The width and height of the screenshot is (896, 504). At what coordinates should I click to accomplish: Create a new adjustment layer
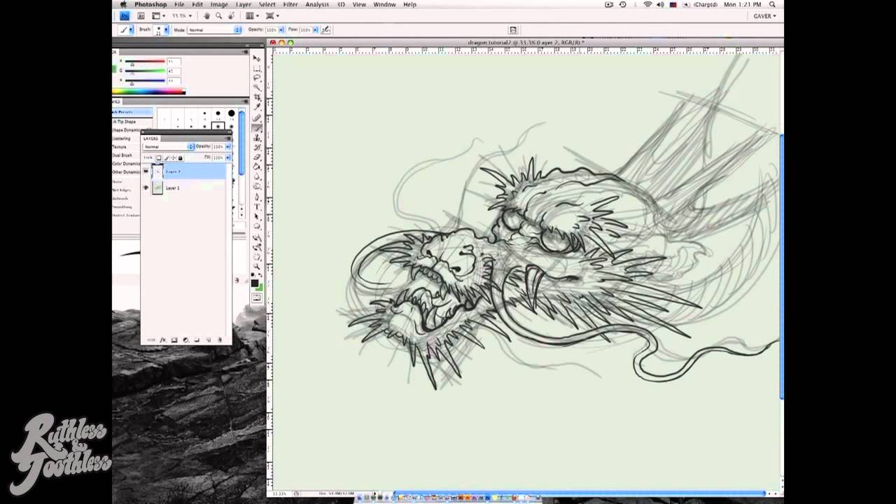(x=185, y=340)
